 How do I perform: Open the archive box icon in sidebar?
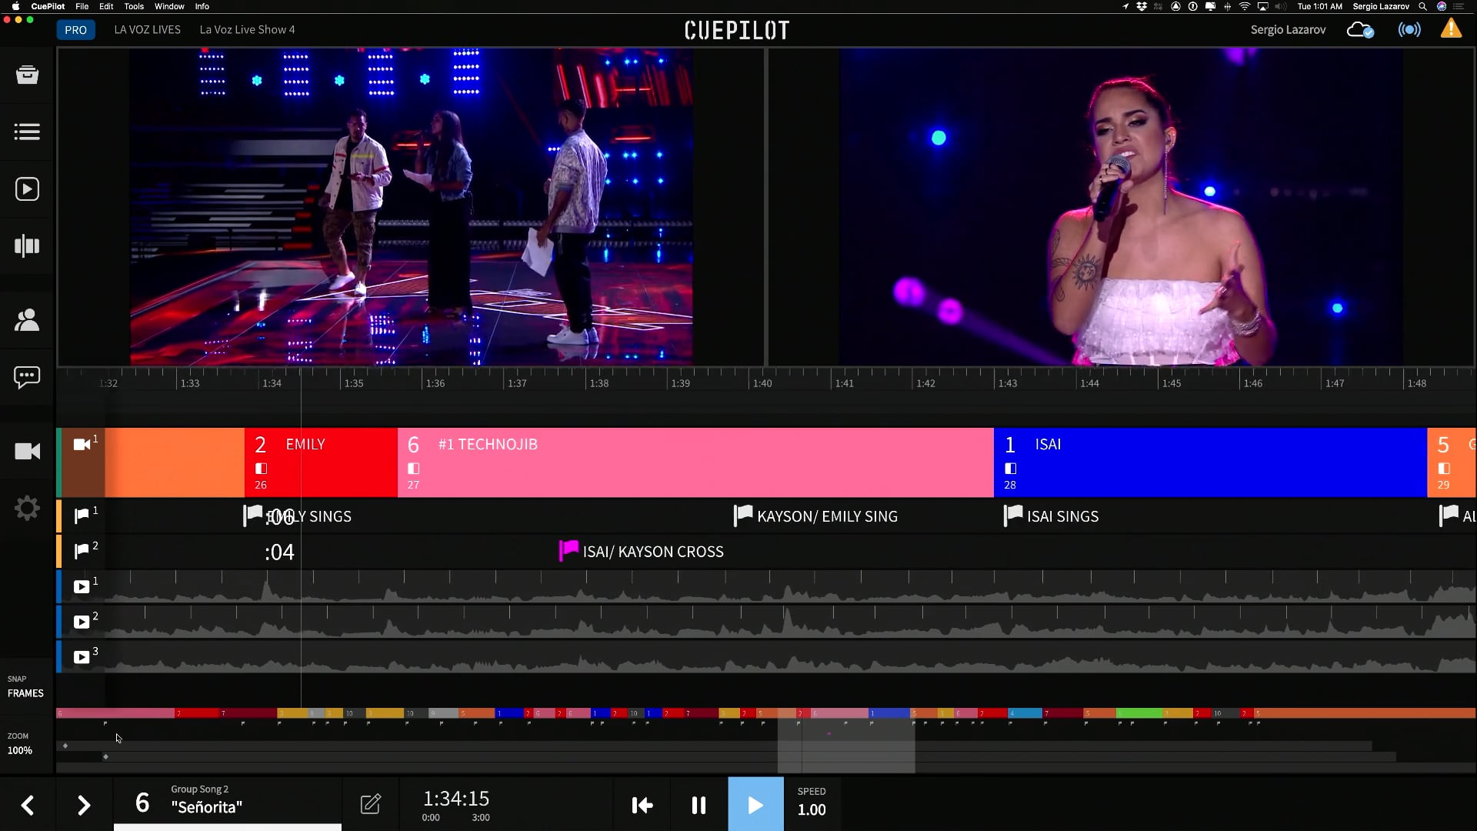(x=27, y=75)
